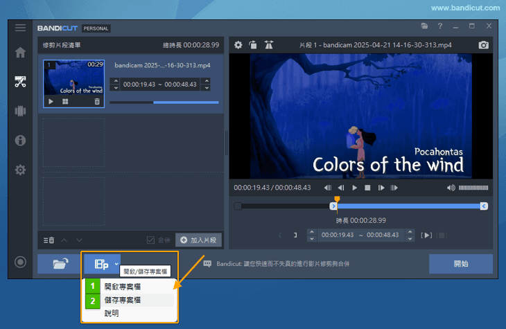506x329 pixels.
Task: Open settings gear in sidebar
Action: pyautogui.click(x=20, y=170)
